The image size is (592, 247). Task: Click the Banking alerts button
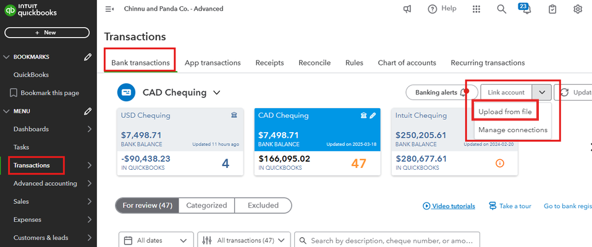tap(441, 93)
